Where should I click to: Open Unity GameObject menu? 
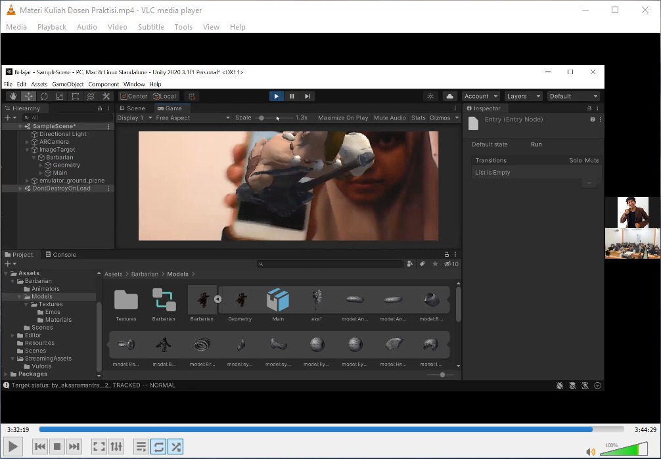68,84
